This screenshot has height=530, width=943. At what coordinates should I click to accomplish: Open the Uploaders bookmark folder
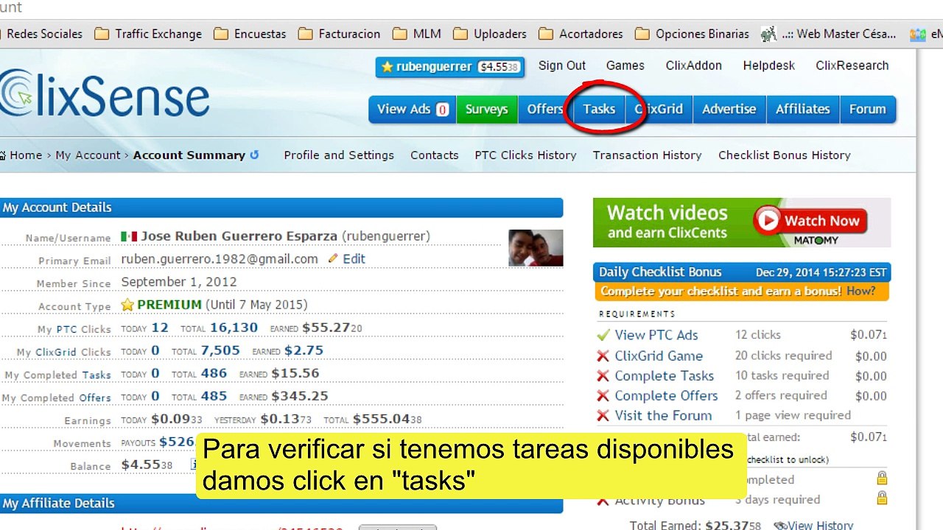click(x=490, y=34)
